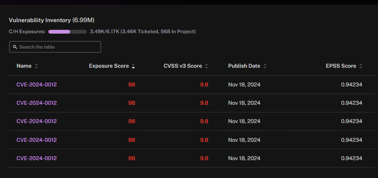Screen dimensions: 378x178
Task: Click the EPSS Score header label
Action: tap(341, 66)
